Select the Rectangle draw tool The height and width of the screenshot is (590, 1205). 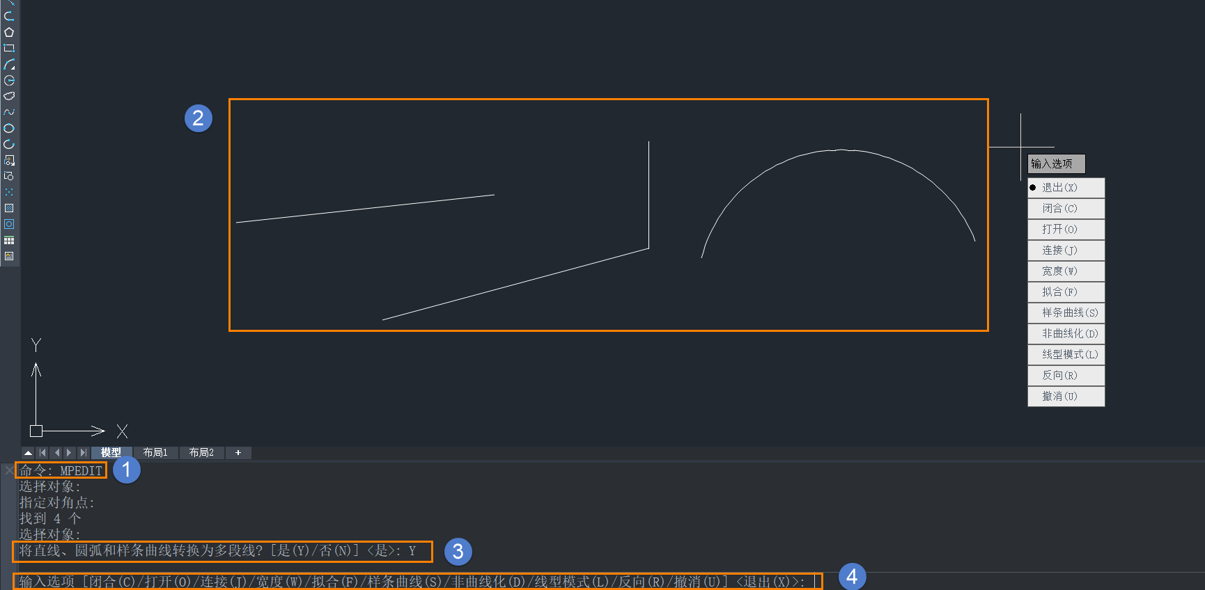9,48
